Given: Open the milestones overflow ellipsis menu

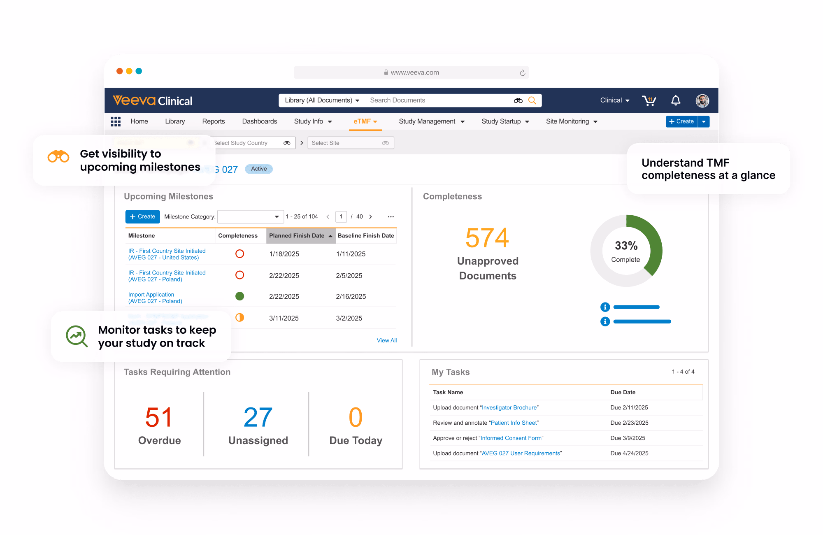Looking at the screenshot, I should click(x=391, y=216).
